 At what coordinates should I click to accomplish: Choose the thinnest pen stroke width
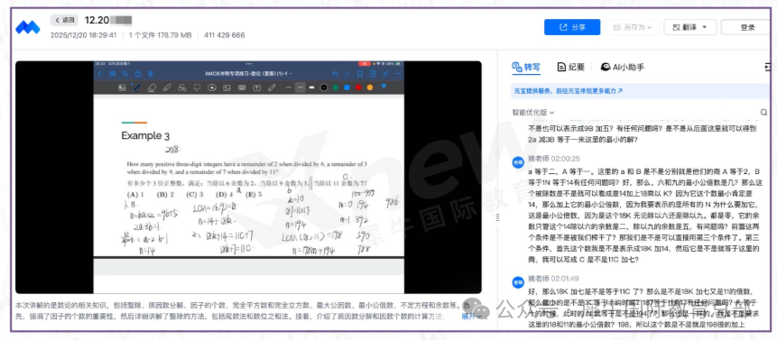(289, 87)
